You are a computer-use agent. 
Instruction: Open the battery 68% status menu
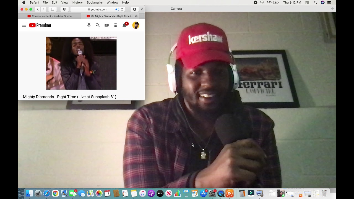click(273, 2)
